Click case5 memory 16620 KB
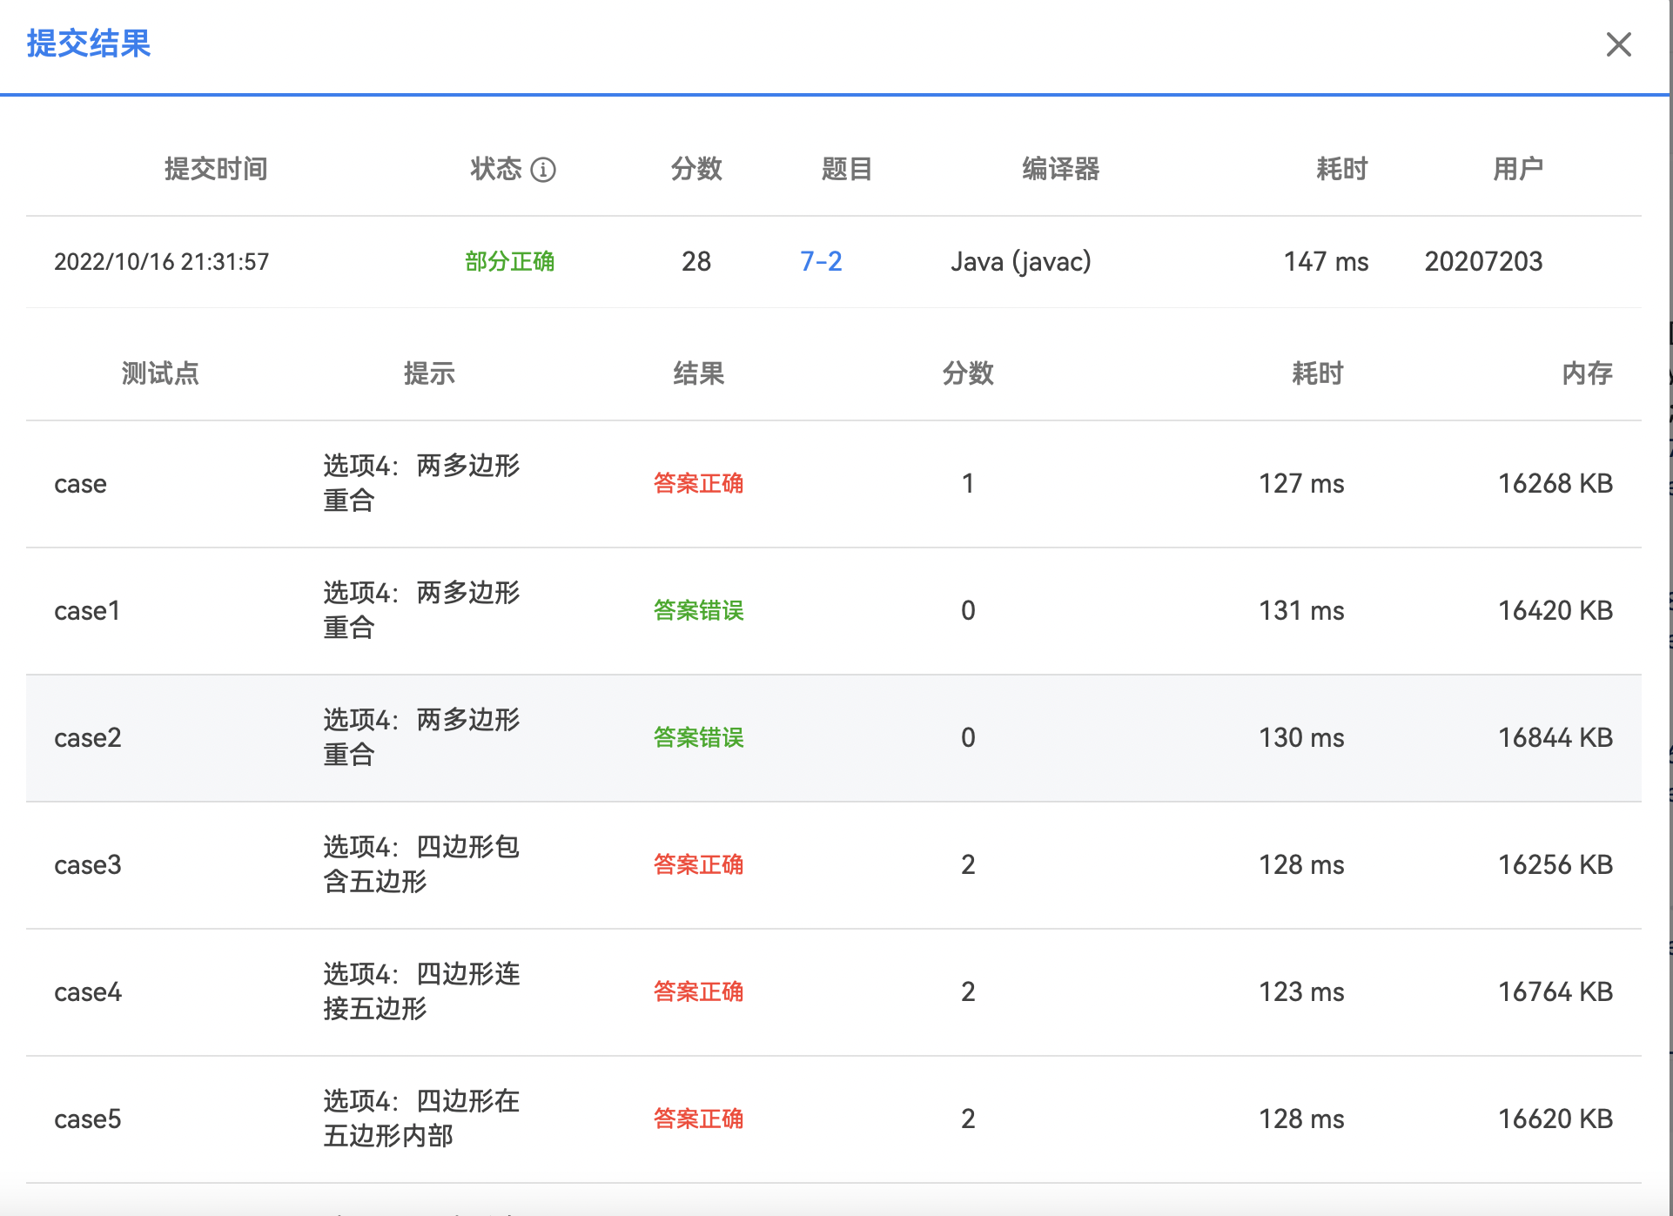This screenshot has width=1673, height=1216. [x=1555, y=1119]
